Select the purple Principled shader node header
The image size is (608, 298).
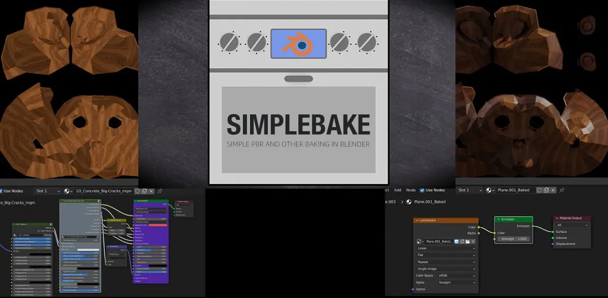[x=151, y=201]
